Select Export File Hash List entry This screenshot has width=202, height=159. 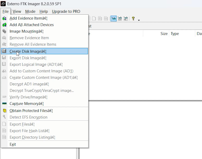pyautogui.click(x=45, y=131)
